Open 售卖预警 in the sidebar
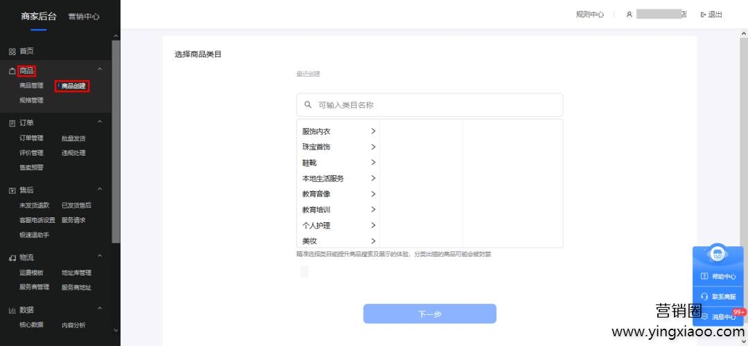The width and height of the screenshot is (748, 346). point(31,167)
